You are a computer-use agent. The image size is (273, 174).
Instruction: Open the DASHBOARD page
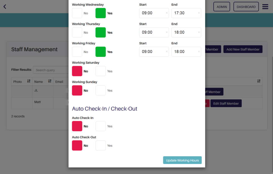tap(246, 6)
